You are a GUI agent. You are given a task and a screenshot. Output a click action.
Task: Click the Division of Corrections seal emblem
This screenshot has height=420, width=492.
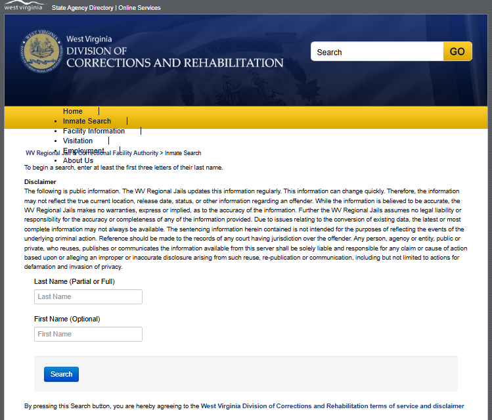(41, 51)
